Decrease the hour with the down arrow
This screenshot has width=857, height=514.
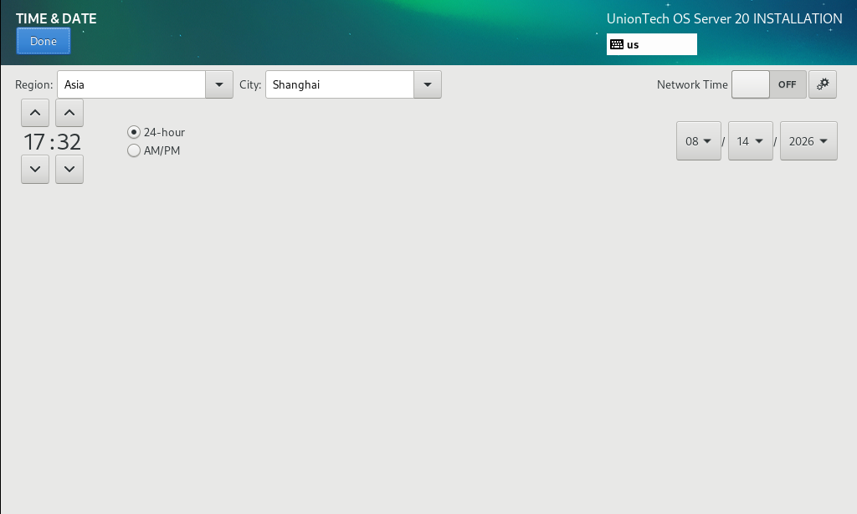35,169
